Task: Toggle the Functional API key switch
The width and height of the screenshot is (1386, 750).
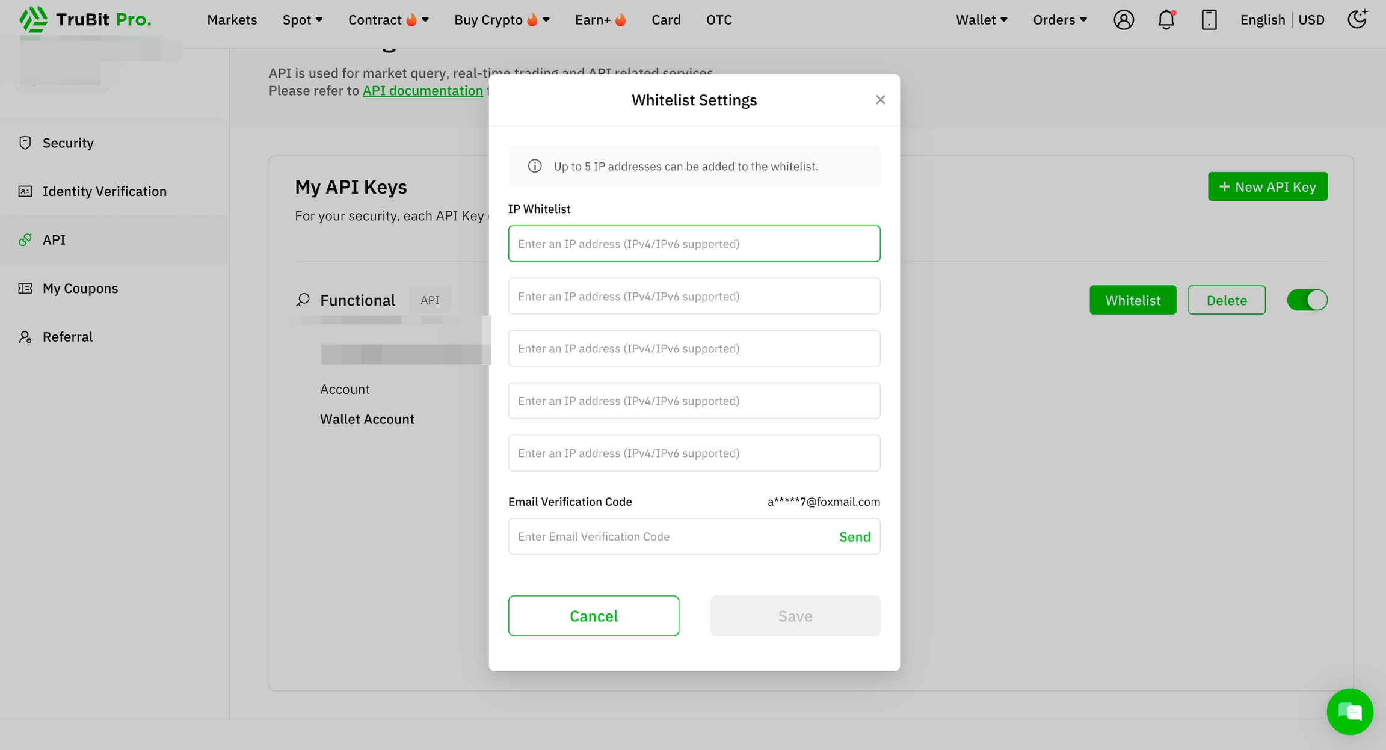Action: [1307, 300]
